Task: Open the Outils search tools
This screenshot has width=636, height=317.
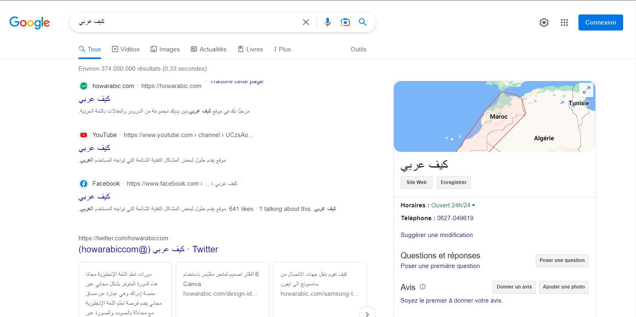Action: click(358, 49)
